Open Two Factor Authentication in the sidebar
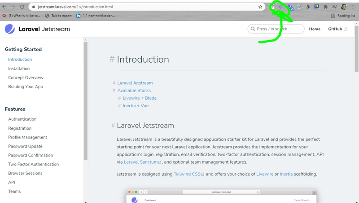This screenshot has width=359, height=203. 33,164
